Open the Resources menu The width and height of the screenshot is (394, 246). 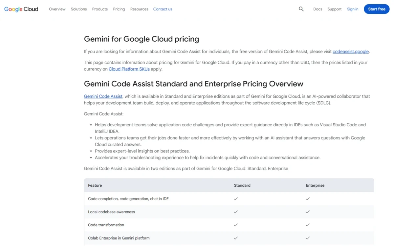click(139, 9)
